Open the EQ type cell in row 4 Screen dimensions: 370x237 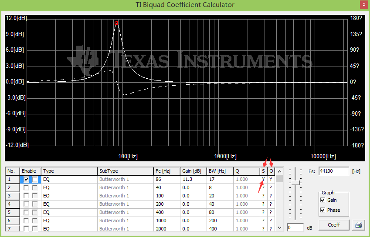69,204
